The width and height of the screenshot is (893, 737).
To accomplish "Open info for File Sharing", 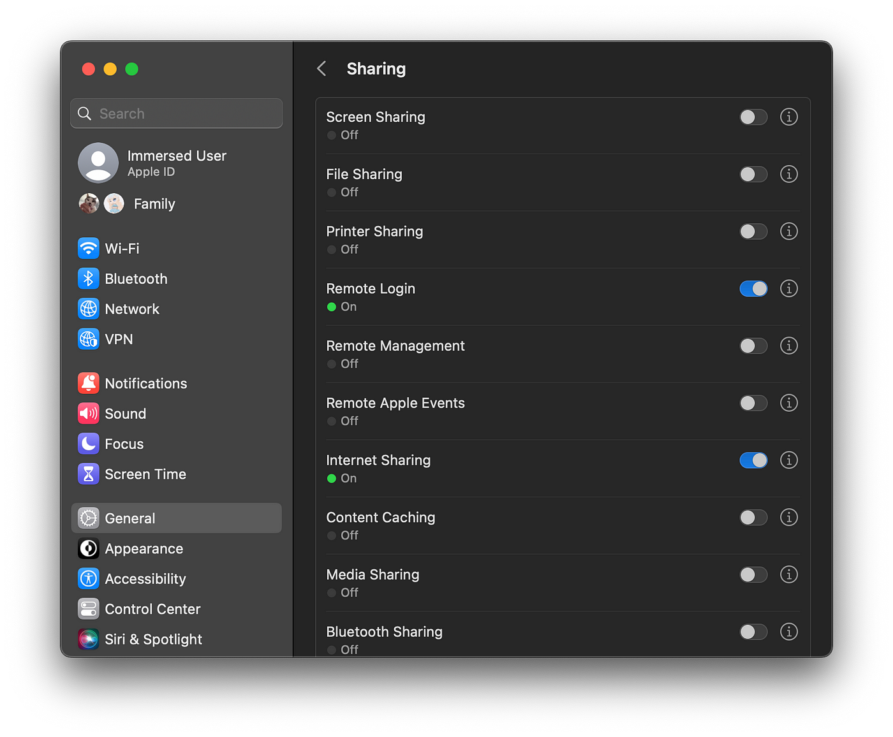I will (x=789, y=174).
